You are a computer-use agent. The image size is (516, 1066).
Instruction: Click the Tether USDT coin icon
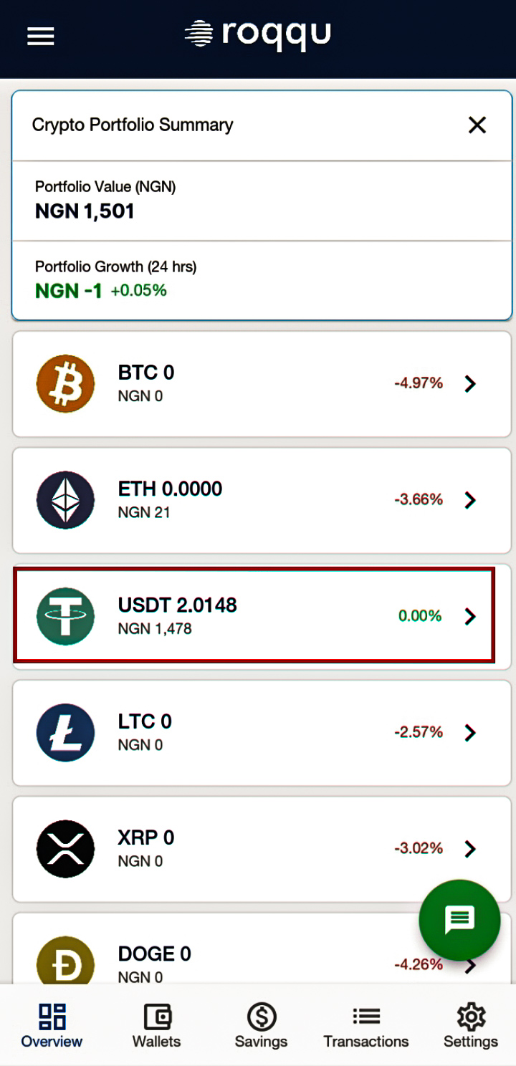pos(65,616)
